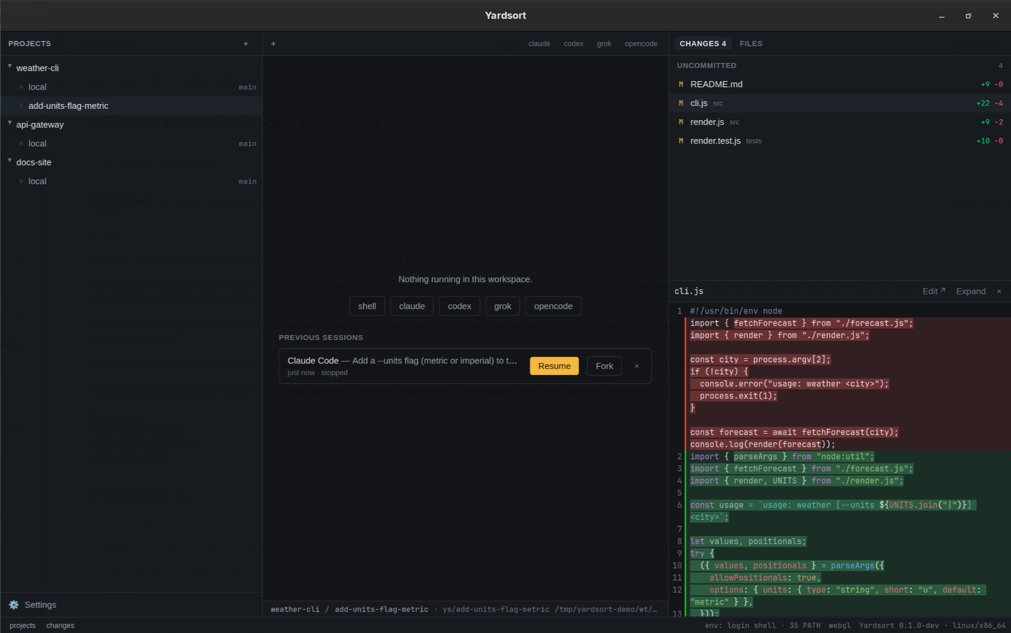Close the cli.js diff preview
The width and height of the screenshot is (1011, 633).
[x=999, y=291]
